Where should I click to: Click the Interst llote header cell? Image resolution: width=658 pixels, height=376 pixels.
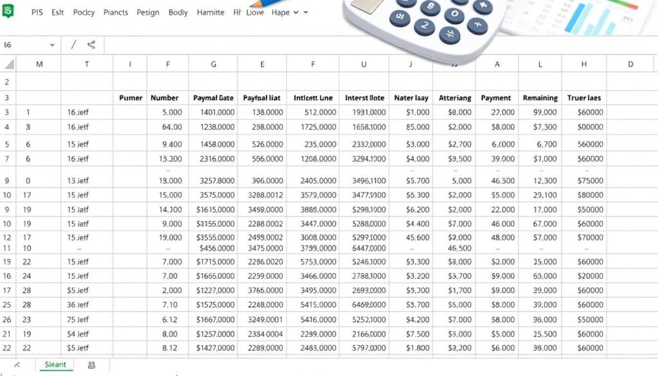364,98
